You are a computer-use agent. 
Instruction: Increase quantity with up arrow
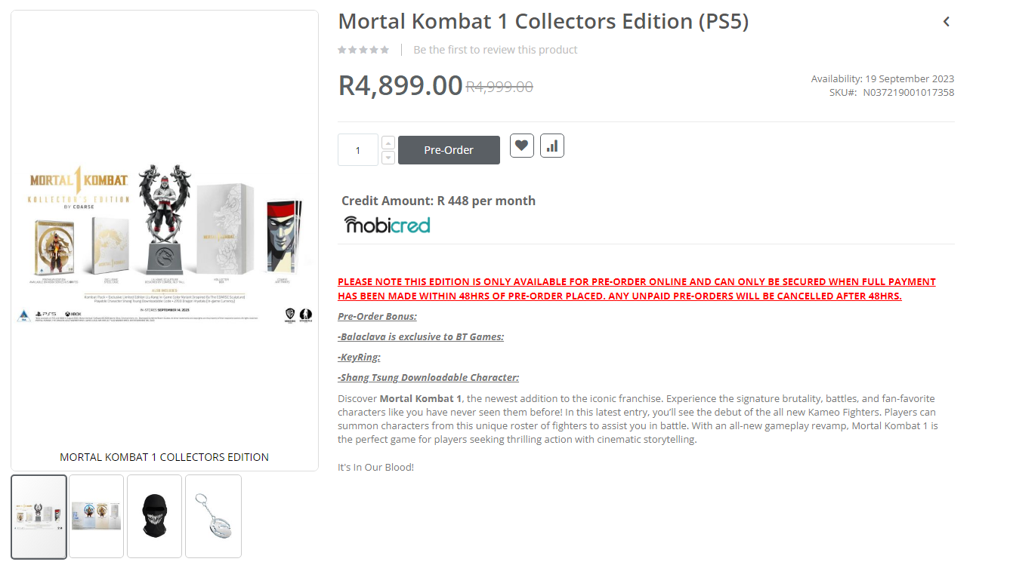(388, 143)
